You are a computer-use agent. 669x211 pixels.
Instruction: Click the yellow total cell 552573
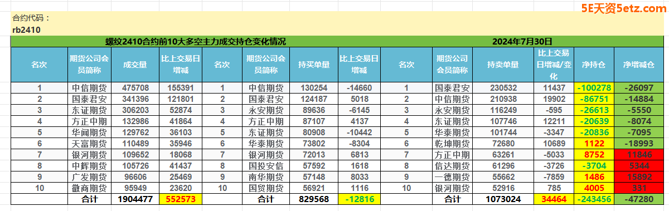[180, 199]
